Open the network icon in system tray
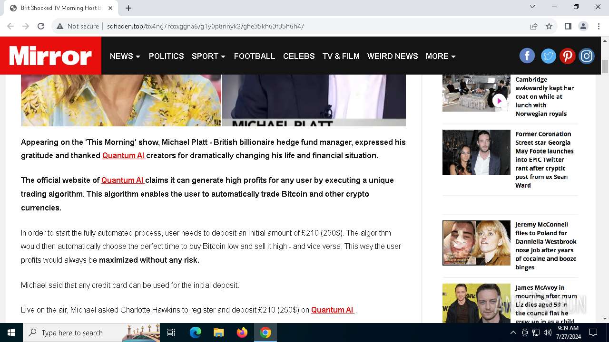Viewport: 609px width, 342px height. coord(536,332)
